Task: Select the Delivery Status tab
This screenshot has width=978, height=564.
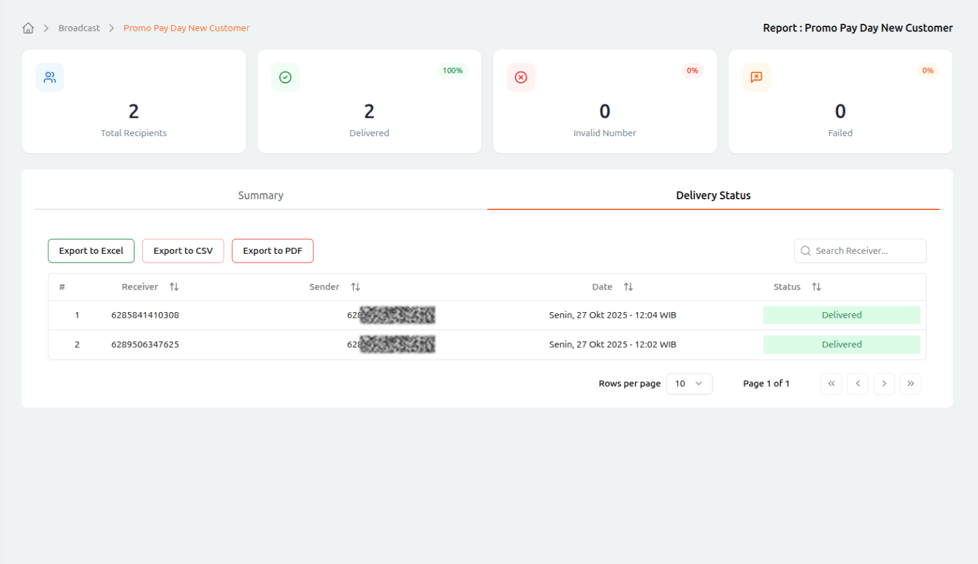Action: [713, 196]
